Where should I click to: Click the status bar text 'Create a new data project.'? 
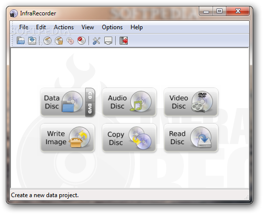tap(45, 195)
